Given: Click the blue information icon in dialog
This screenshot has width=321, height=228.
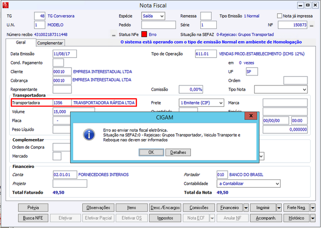Looking at the screenshot, I should point(89,135).
